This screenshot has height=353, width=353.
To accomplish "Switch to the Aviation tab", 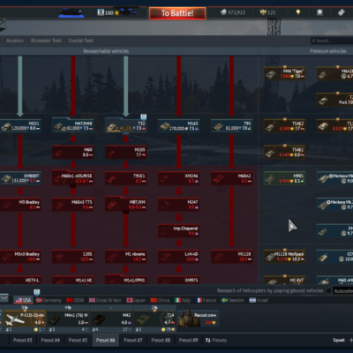I will pyautogui.click(x=15, y=41).
